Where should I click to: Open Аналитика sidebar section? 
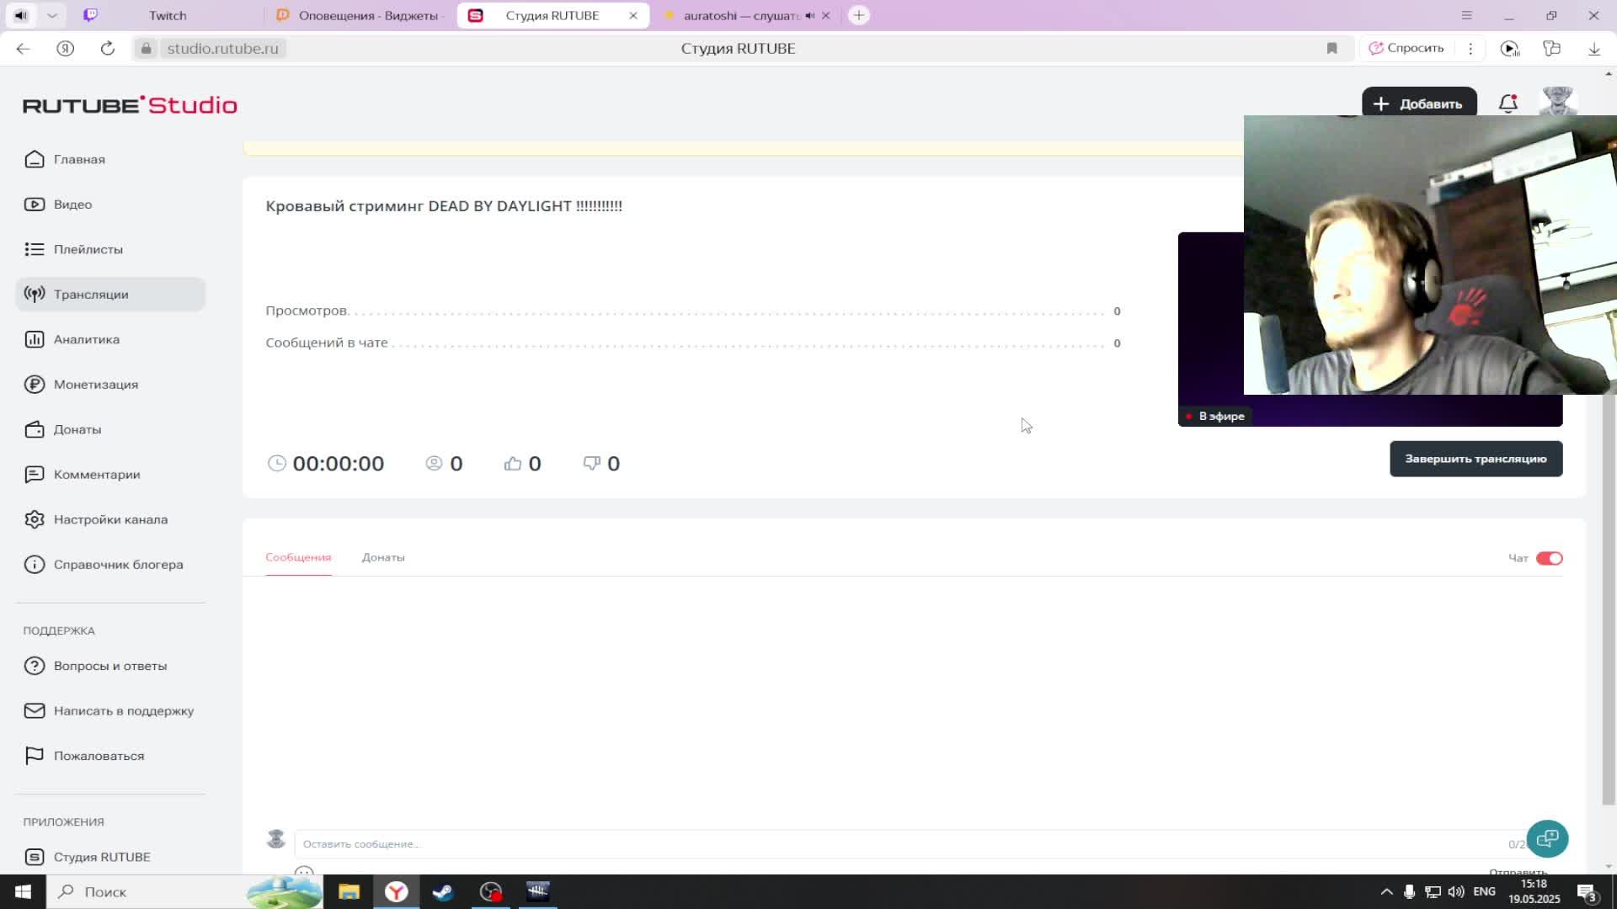86,339
